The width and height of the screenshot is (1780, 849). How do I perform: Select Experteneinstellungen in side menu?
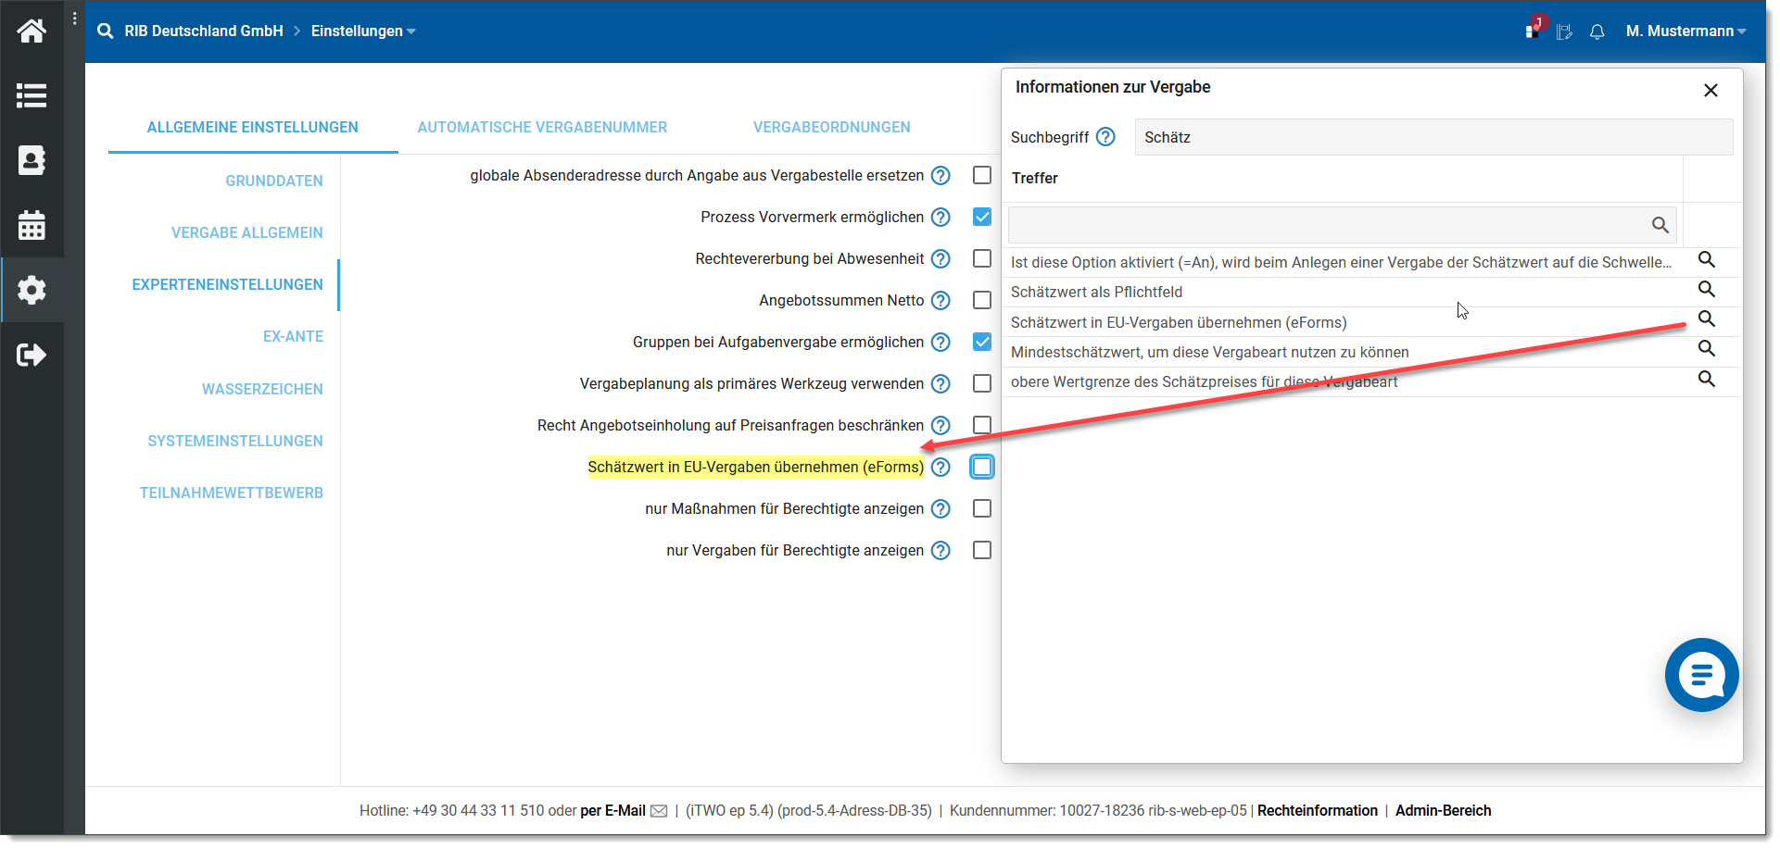228,284
